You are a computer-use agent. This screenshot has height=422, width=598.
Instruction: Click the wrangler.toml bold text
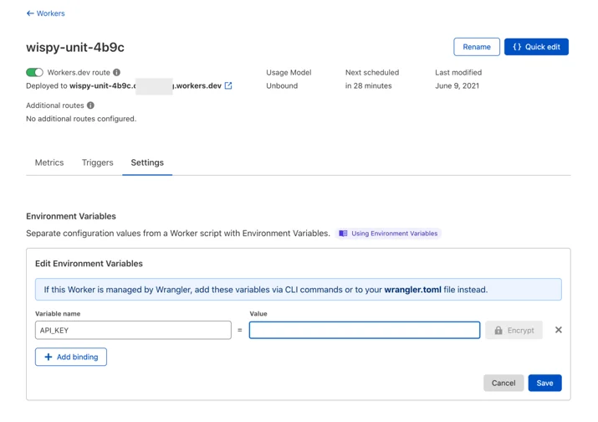[412, 290]
